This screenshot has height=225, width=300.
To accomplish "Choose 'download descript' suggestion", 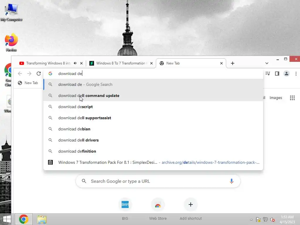I will pyautogui.click(x=153, y=107).
